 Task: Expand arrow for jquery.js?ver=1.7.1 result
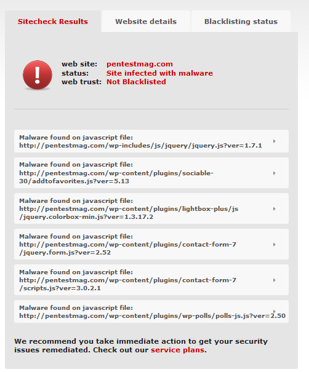point(275,141)
